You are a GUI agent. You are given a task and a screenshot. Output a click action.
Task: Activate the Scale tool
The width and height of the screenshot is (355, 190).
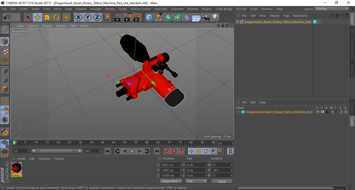pyautogui.click(x=47, y=17)
